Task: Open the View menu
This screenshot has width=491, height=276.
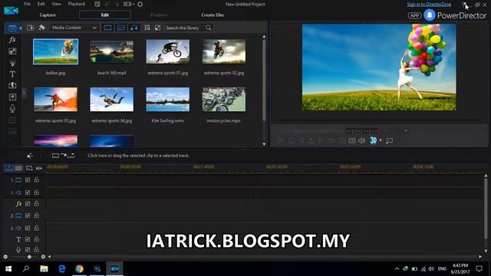Action: 56,4
